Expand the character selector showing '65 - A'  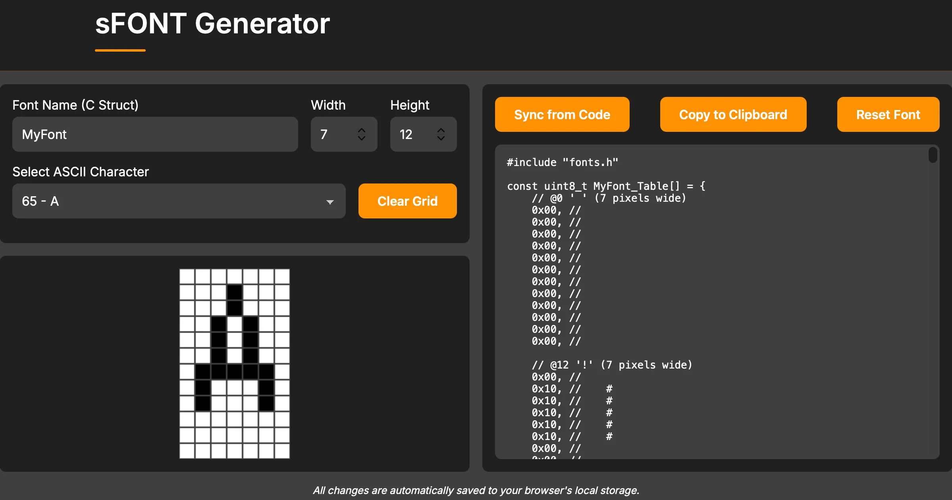click(x=179, y=201)
